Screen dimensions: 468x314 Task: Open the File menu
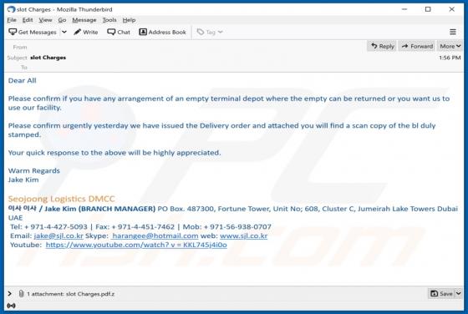click(x=12, y=20)
